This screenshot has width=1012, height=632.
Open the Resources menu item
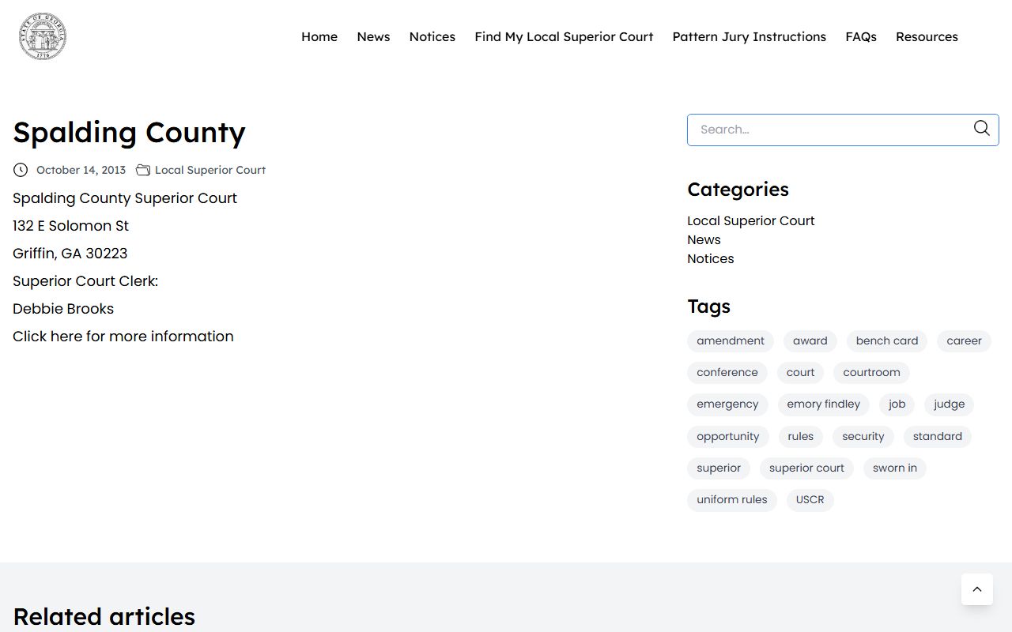tap(927, 36)
